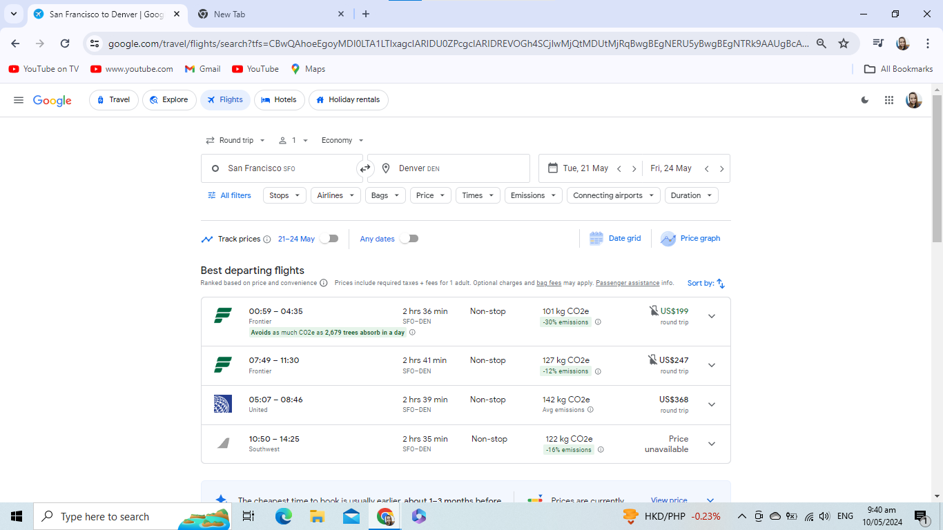The width and height of the screenshot is (943, 530).
Task: Open File Explorer from the taskbar
Action: pos(318,516)
